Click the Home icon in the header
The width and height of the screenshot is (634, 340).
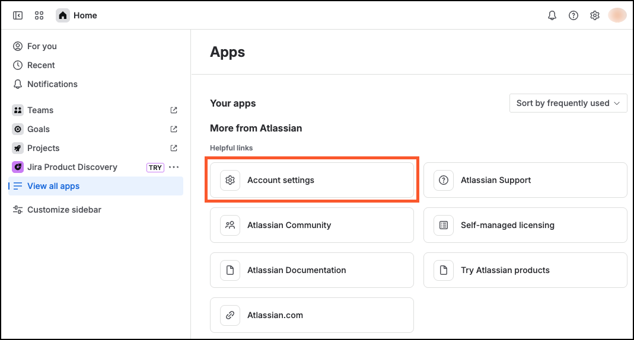63,15
